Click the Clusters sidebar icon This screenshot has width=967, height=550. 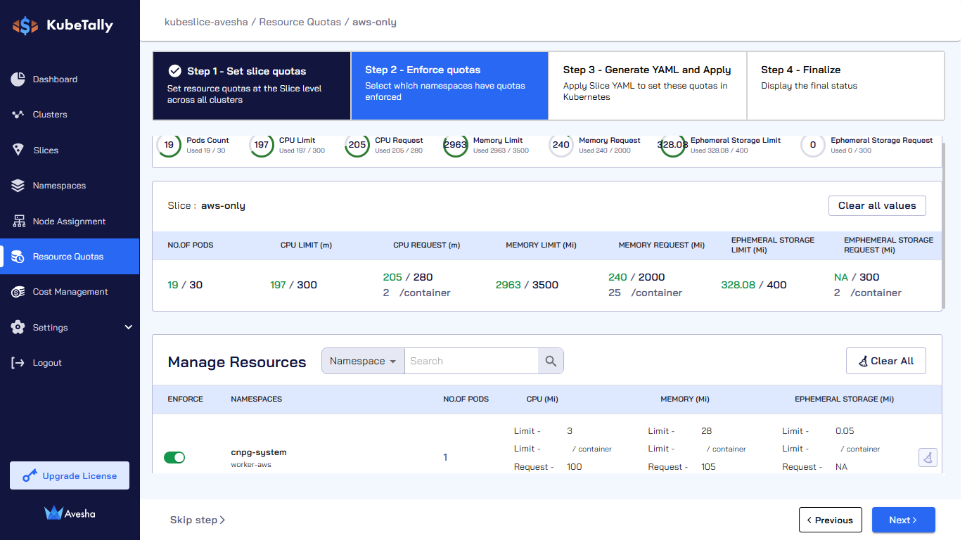(x=18, y=115)
